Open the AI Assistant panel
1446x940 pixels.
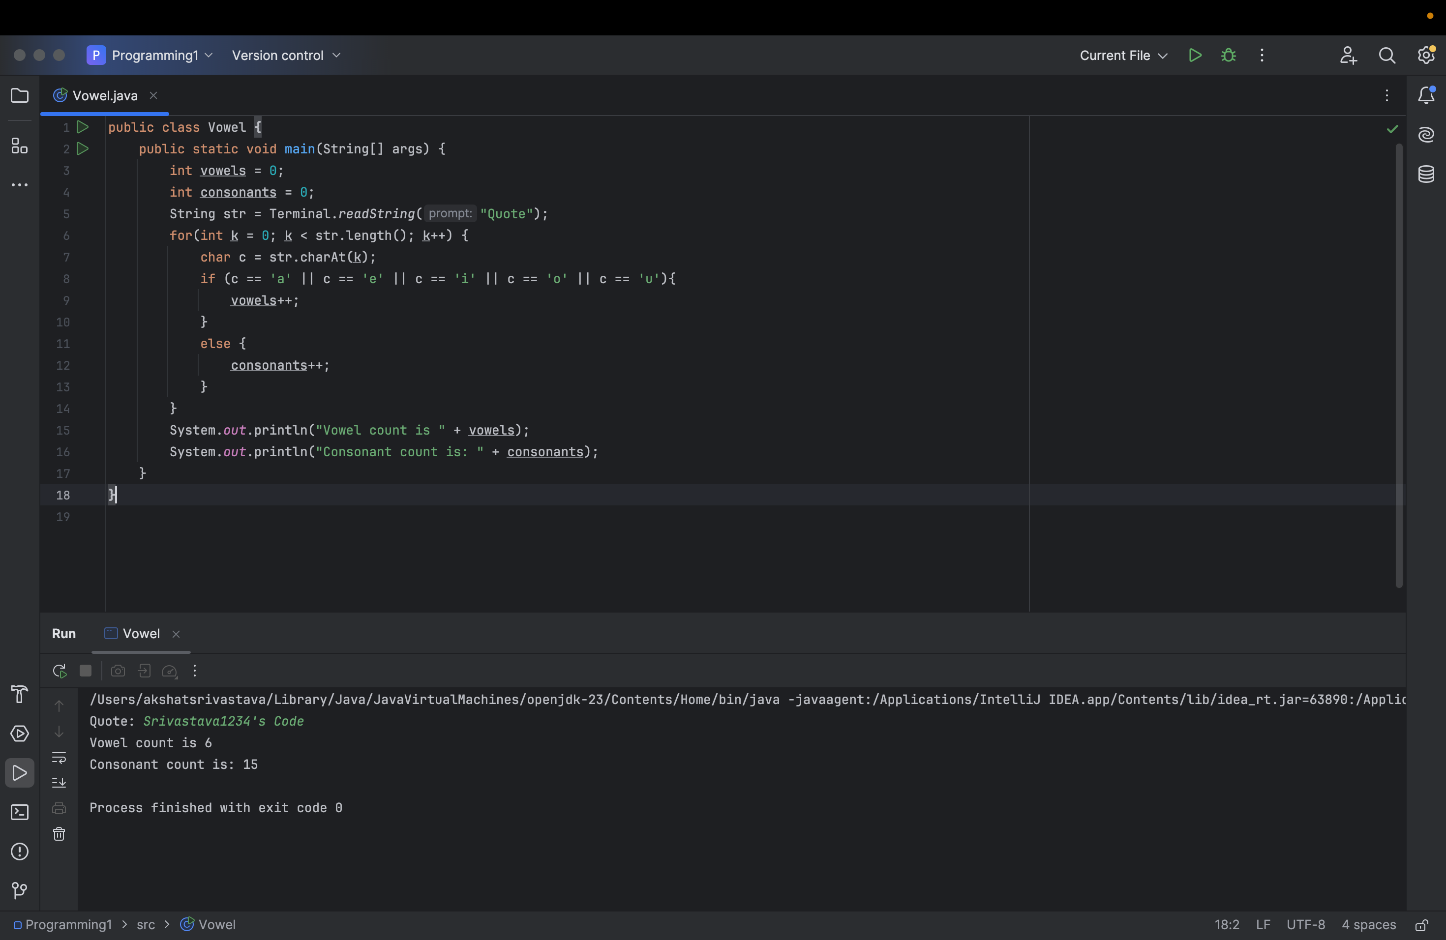[1426, 134]
